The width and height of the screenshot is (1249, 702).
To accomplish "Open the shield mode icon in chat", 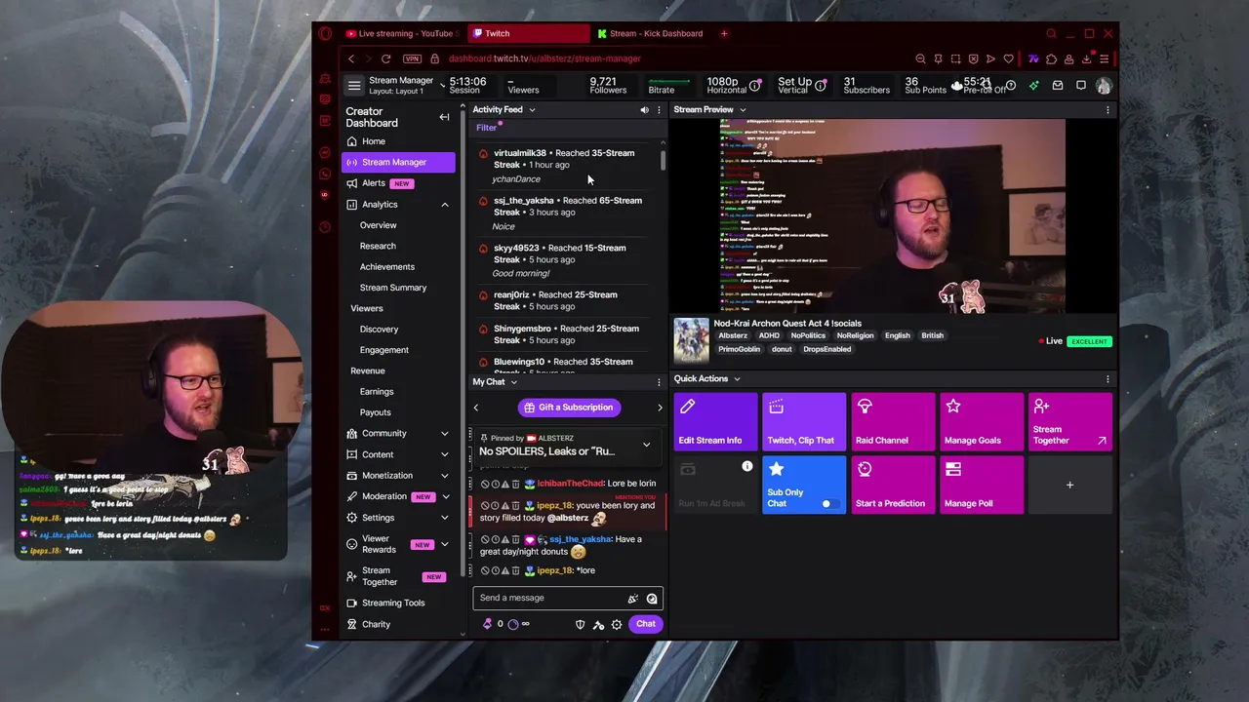I will point(581,624).
